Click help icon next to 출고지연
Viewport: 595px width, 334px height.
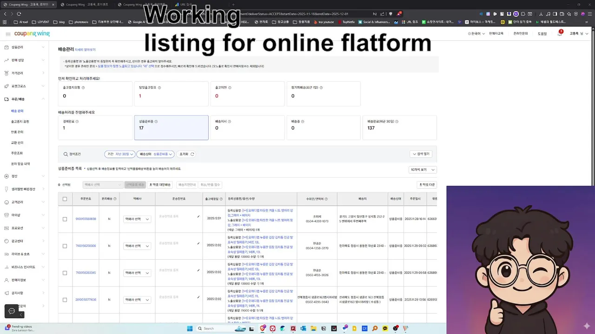click(x=230, y=87)
